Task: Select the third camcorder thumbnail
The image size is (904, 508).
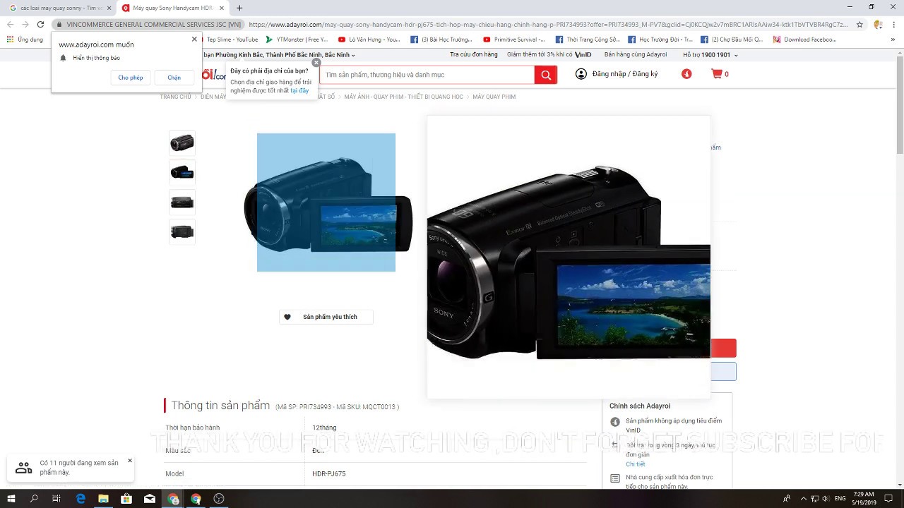Action: tap(182, 202)
